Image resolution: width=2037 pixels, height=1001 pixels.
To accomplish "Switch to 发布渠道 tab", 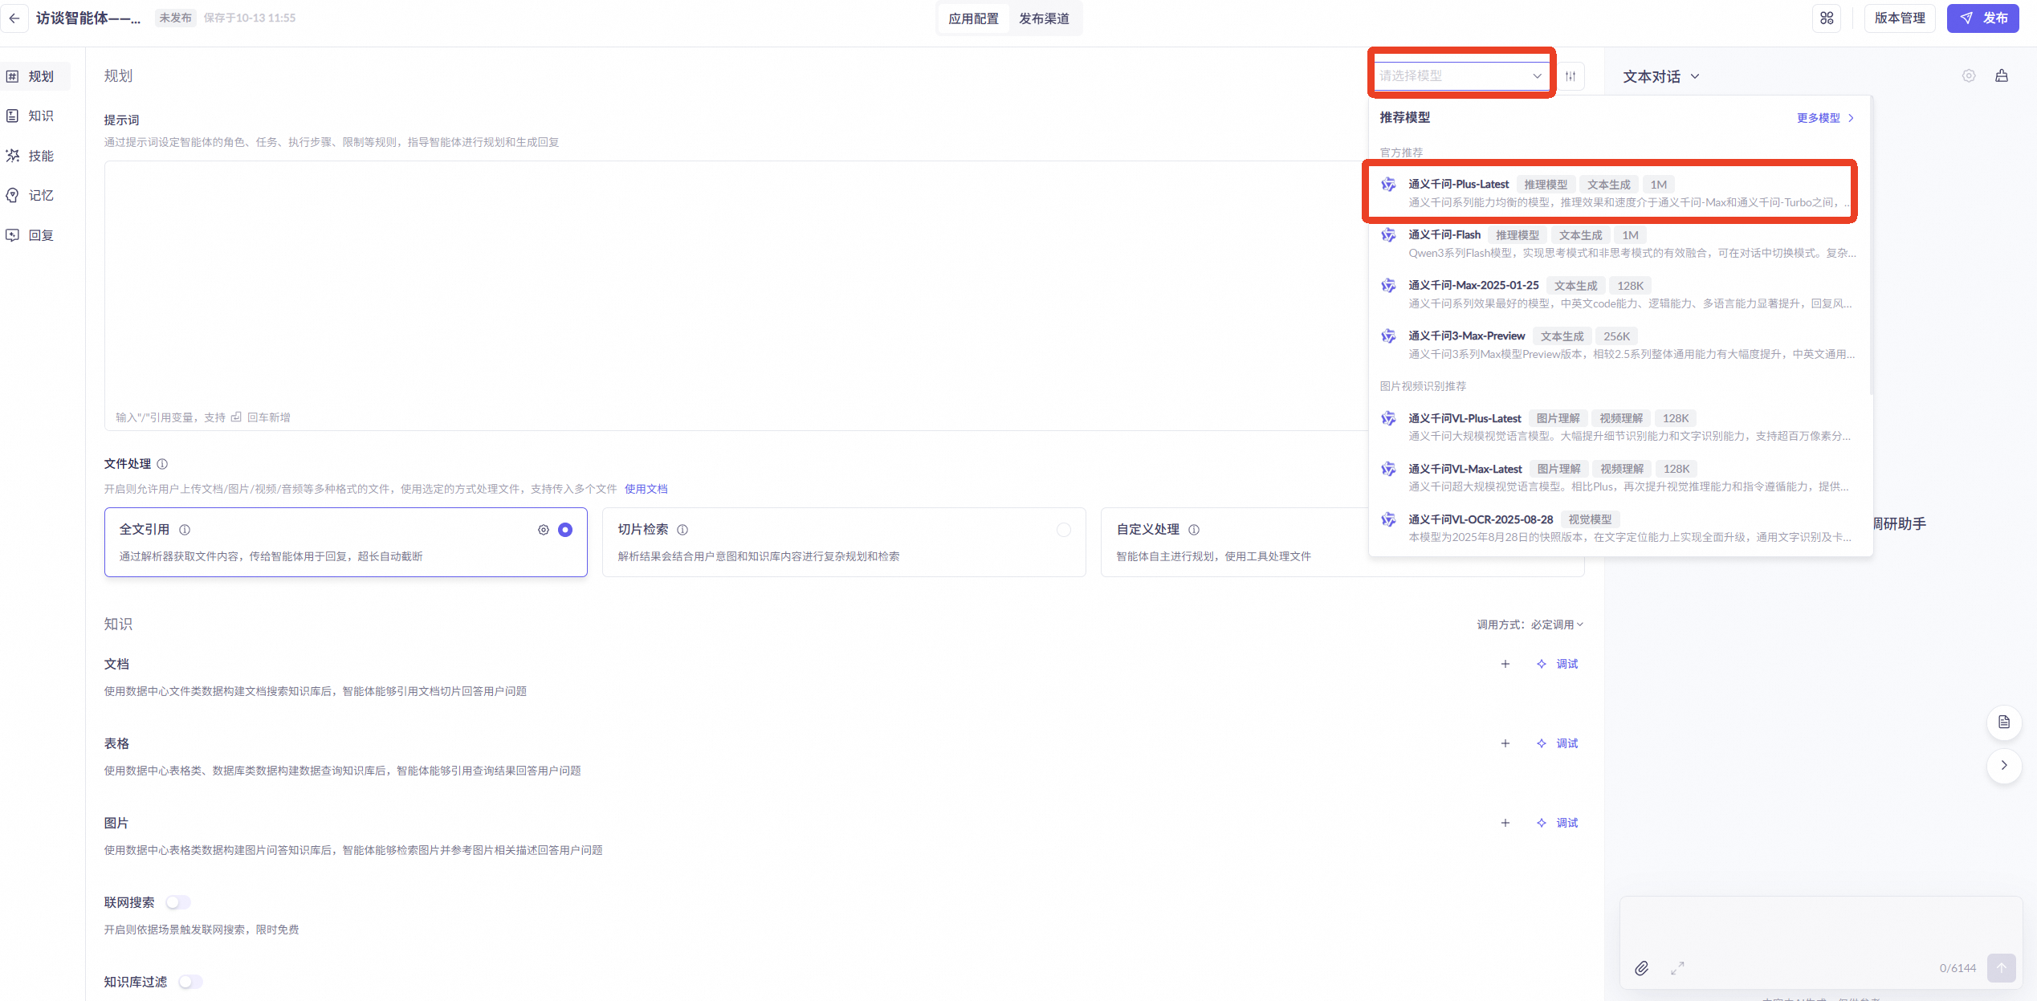I will tap(1044, 18).
